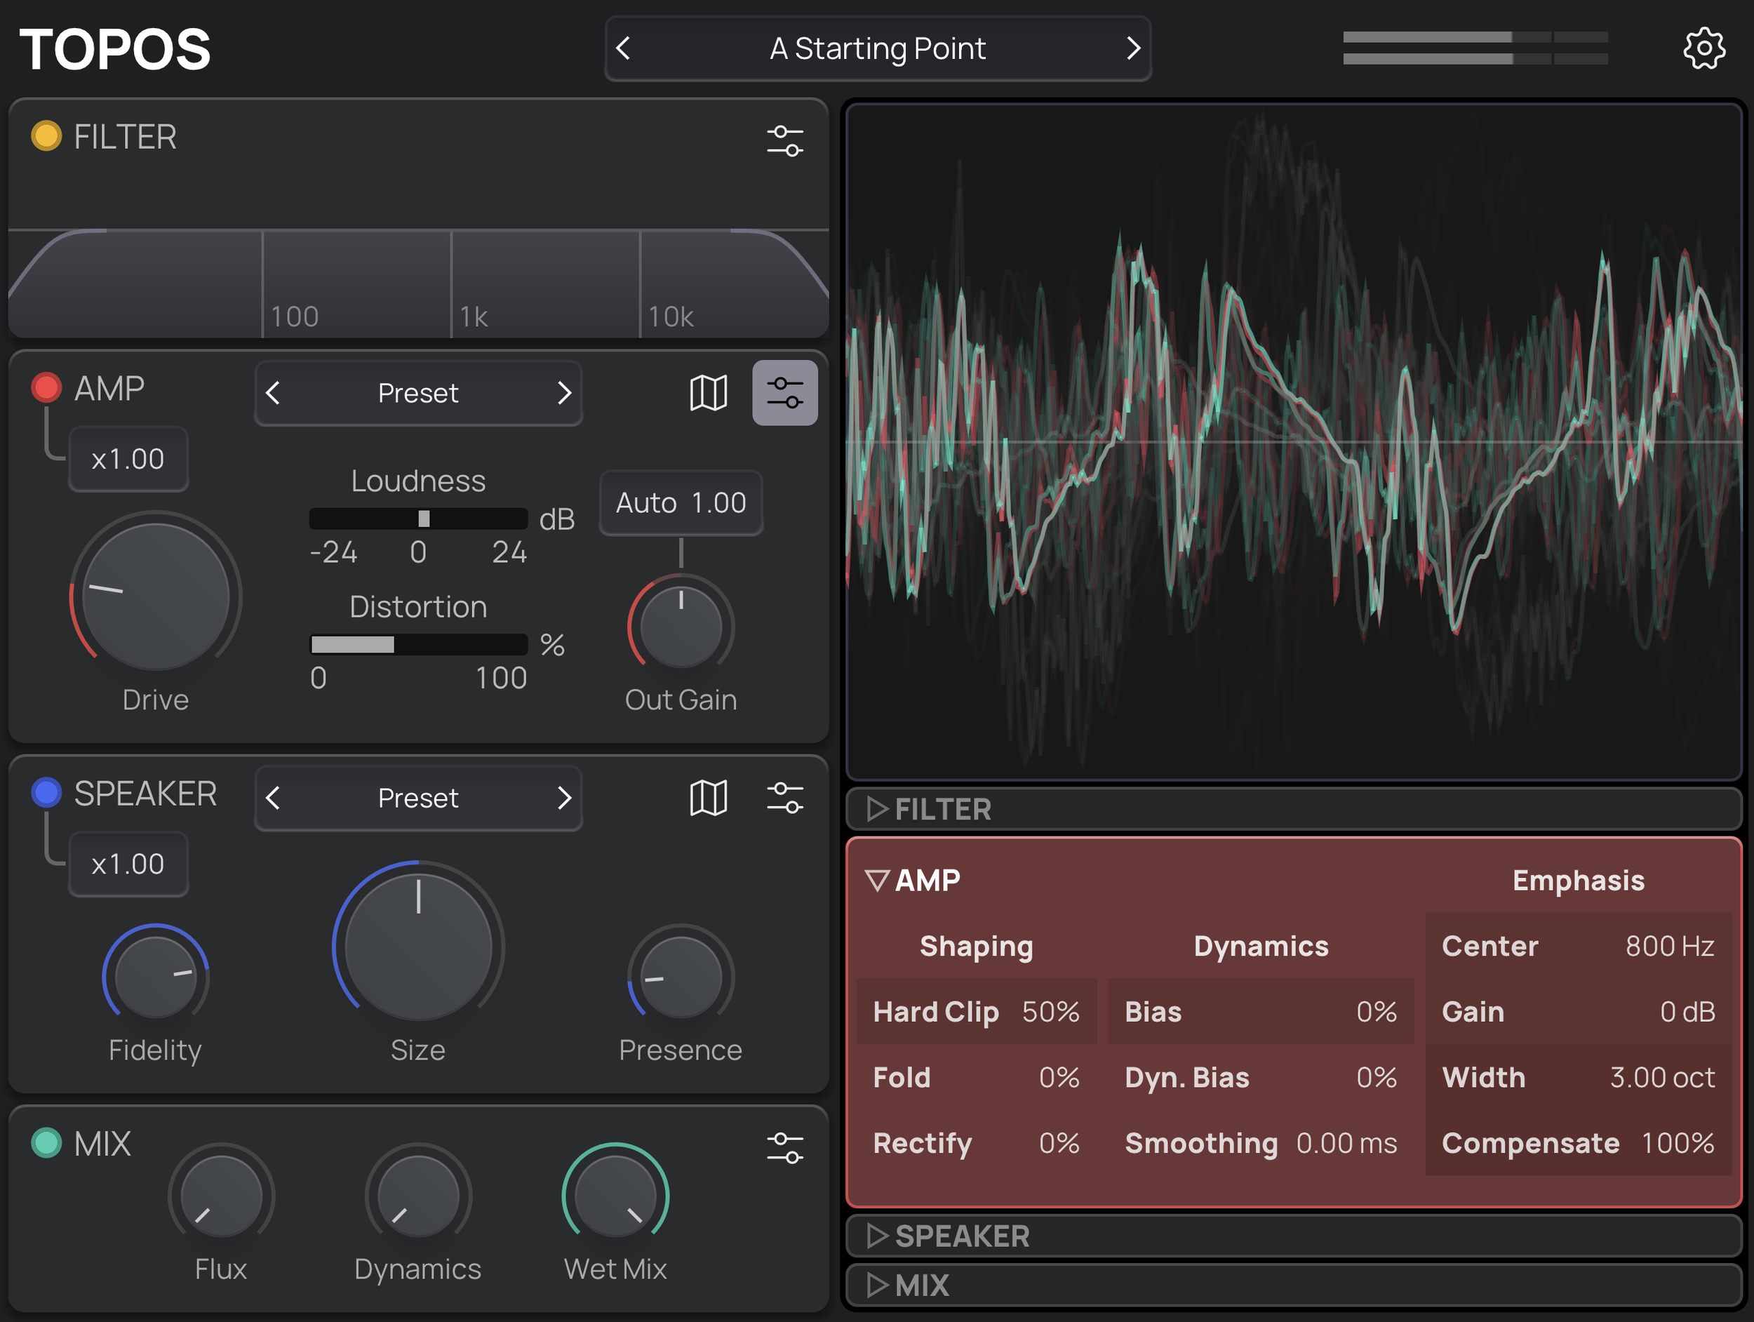
Task: Click the Auto 1.00 loudness button
Action: 681,503
